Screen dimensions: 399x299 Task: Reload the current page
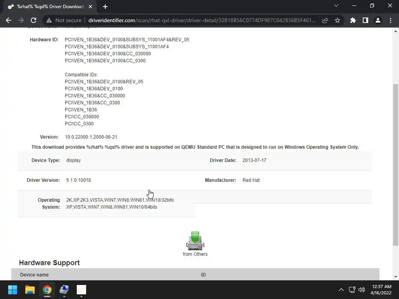(34, 20)
